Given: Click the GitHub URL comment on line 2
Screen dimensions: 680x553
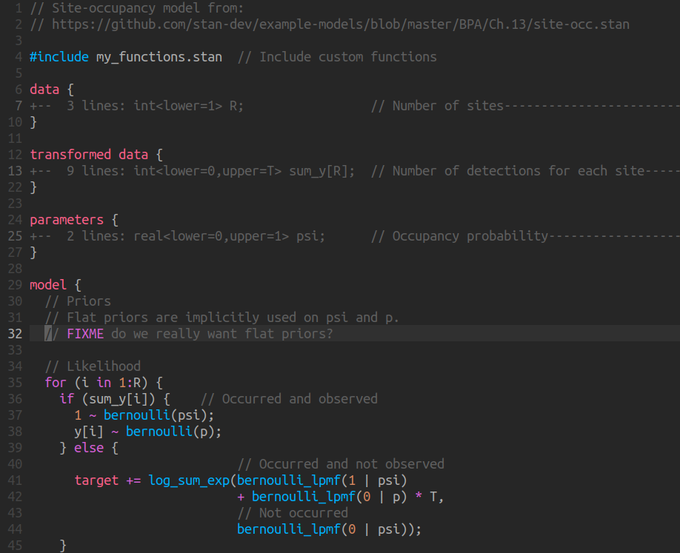Looking at the screenshot, I should pyautogui.click(x=330, y=24).
